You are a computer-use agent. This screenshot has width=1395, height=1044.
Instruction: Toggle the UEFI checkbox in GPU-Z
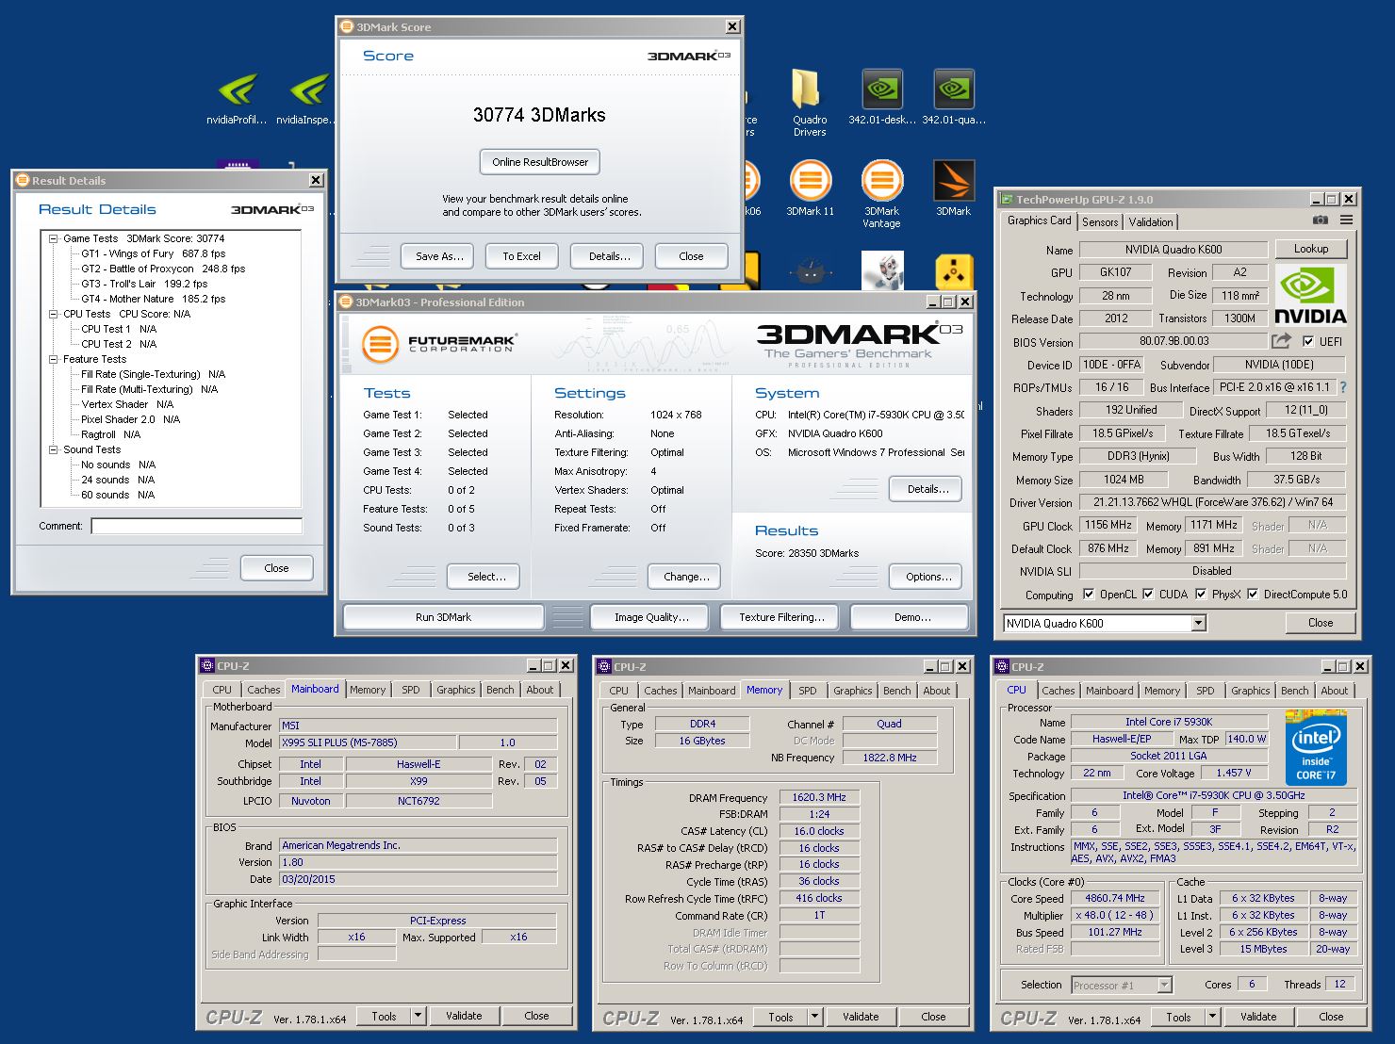coord(1308,341)
